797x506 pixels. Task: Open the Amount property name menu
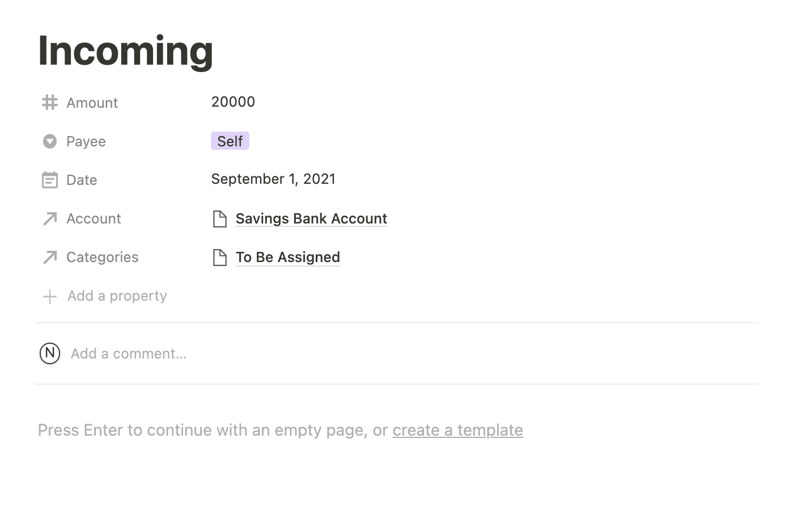pos(92,103)
